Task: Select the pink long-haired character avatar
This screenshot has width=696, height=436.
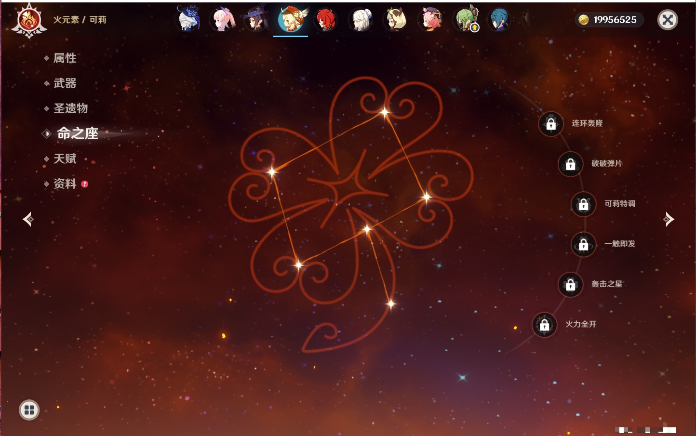Action: pyautogui.click(x=223, y=19)
